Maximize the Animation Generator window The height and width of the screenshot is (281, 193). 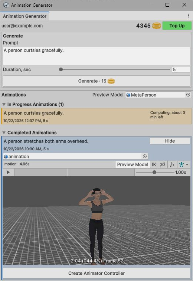(167, 5)
